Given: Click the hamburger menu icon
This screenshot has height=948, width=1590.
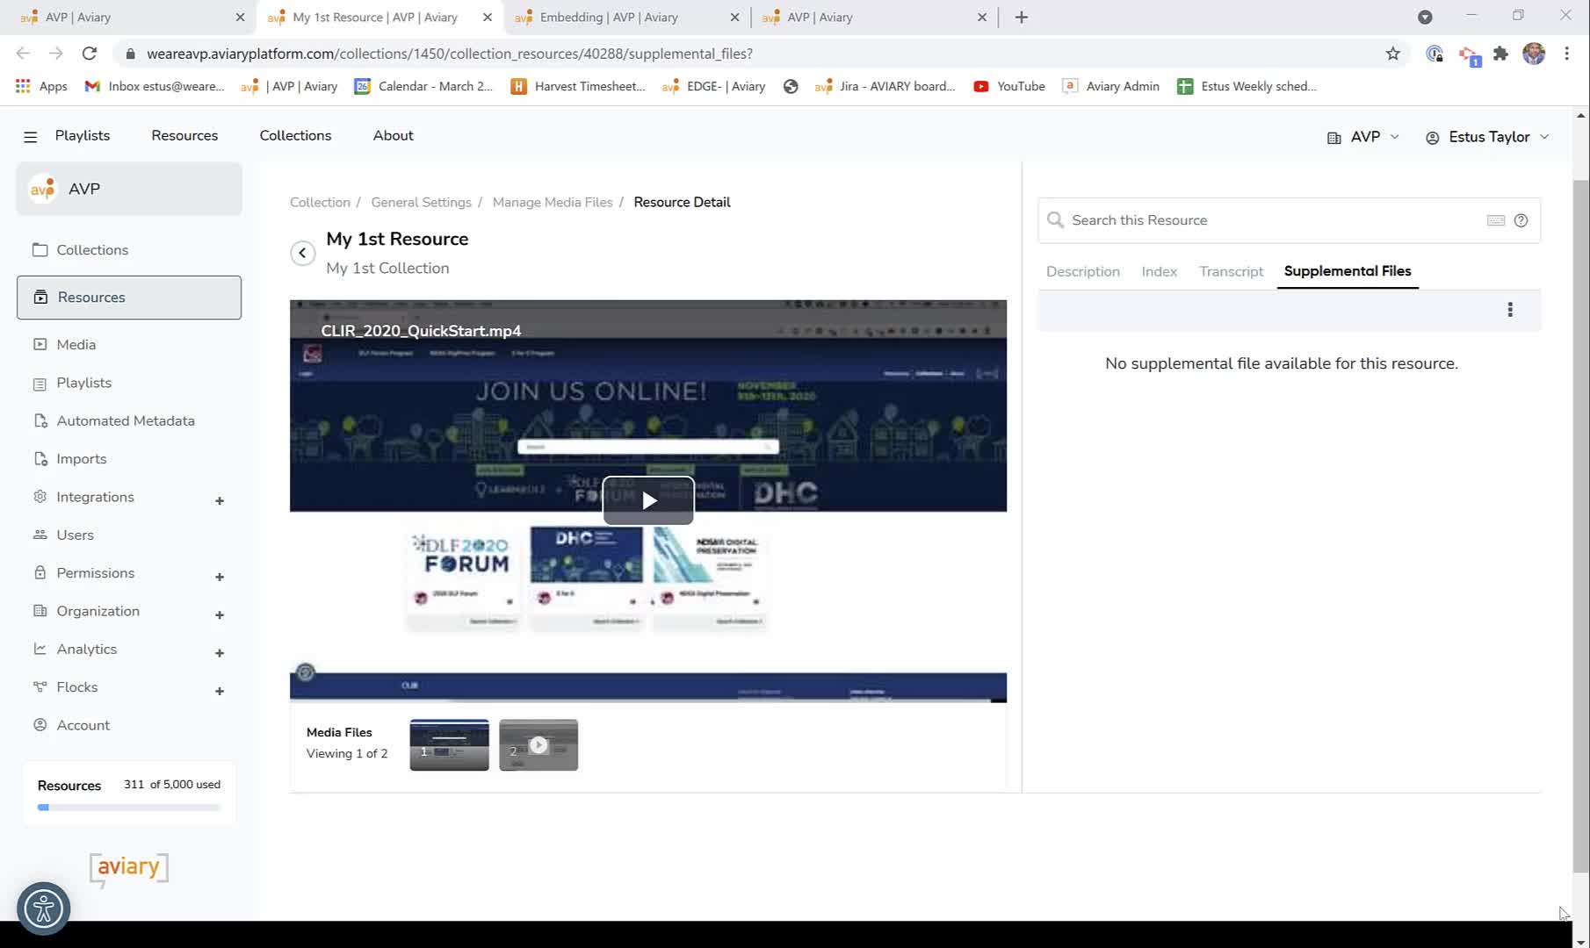Looking at the screenshot, I should [x=31, y=137].
